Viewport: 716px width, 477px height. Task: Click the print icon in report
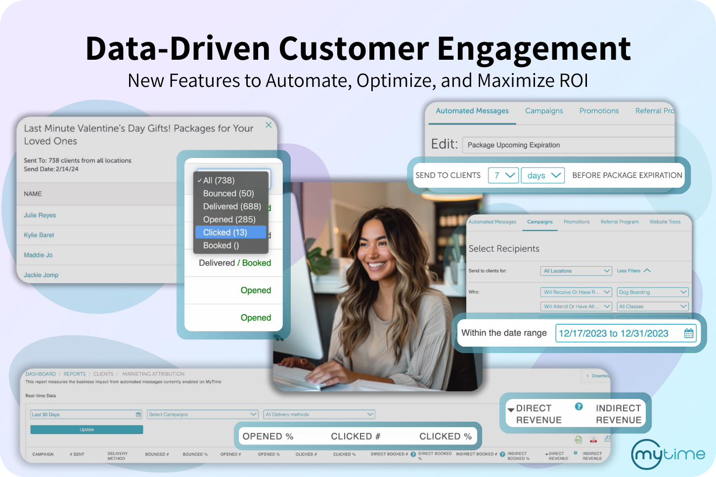coord(607,438)
